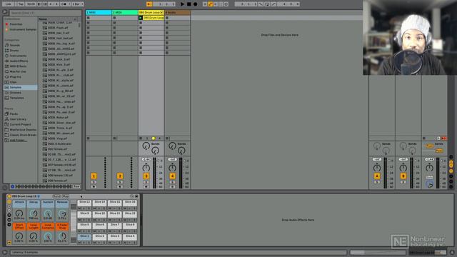Open Drums category in browser
Screen dimensions: 457x257
(14, 51)
